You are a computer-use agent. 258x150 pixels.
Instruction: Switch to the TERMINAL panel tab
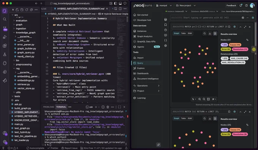[x=61, y=107]
